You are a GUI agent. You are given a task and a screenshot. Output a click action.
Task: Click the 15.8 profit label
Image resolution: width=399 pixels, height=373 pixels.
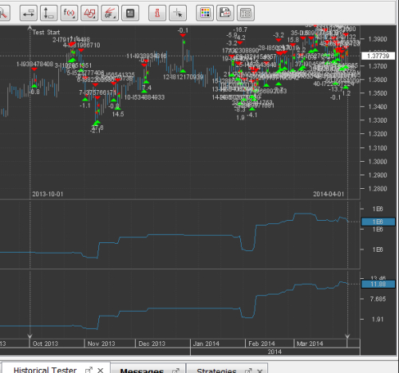tap(293, 40)
